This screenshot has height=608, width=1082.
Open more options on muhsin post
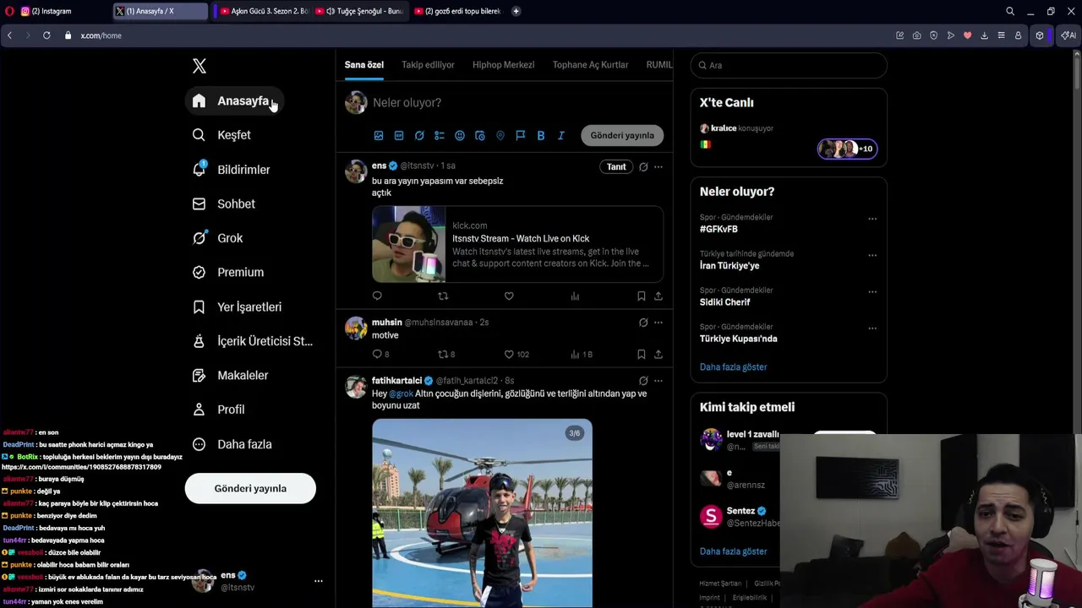[x=658, y=323]
